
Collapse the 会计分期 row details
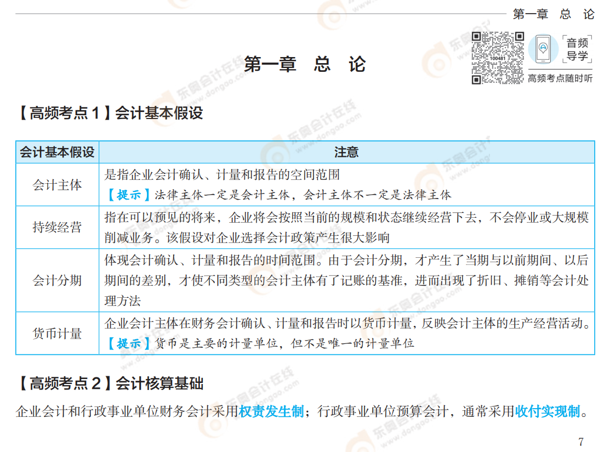[56, 281]
